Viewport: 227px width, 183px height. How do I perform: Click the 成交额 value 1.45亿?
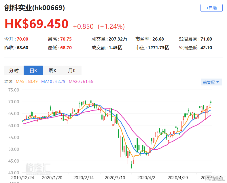(116, 48)
